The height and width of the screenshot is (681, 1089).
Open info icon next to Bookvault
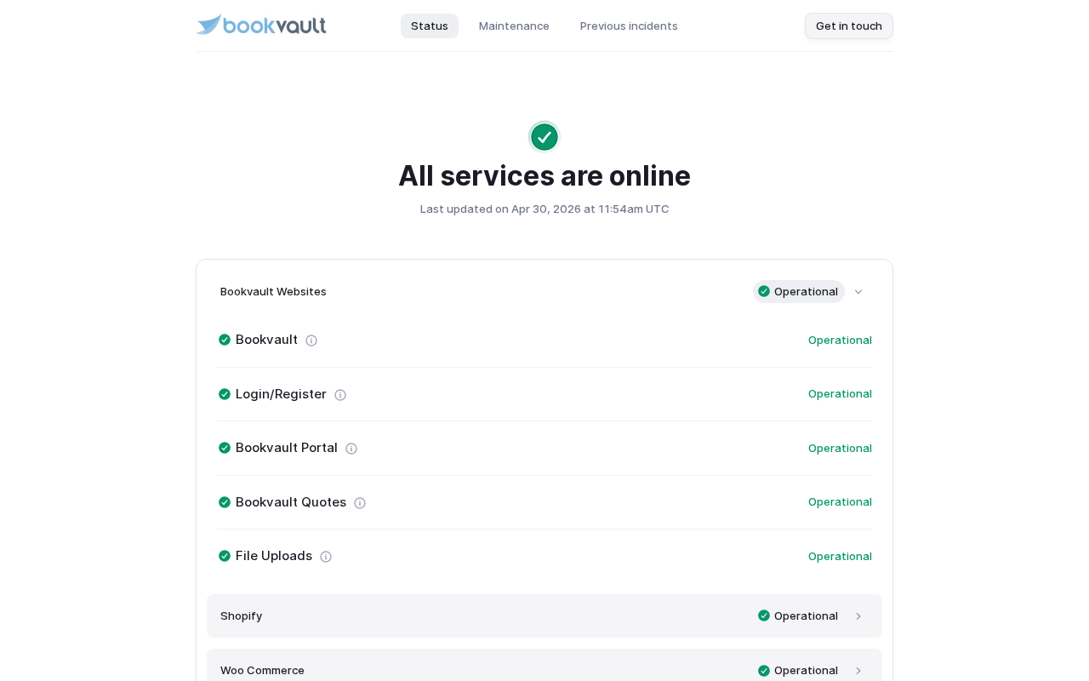coord(311,340)
